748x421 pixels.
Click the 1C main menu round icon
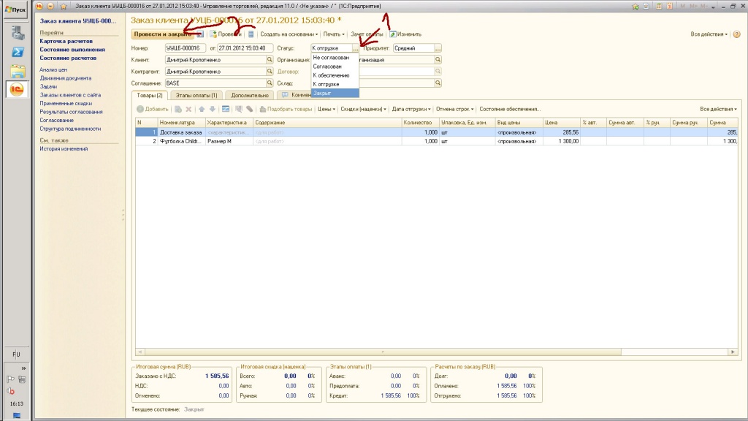coord(39,6)
